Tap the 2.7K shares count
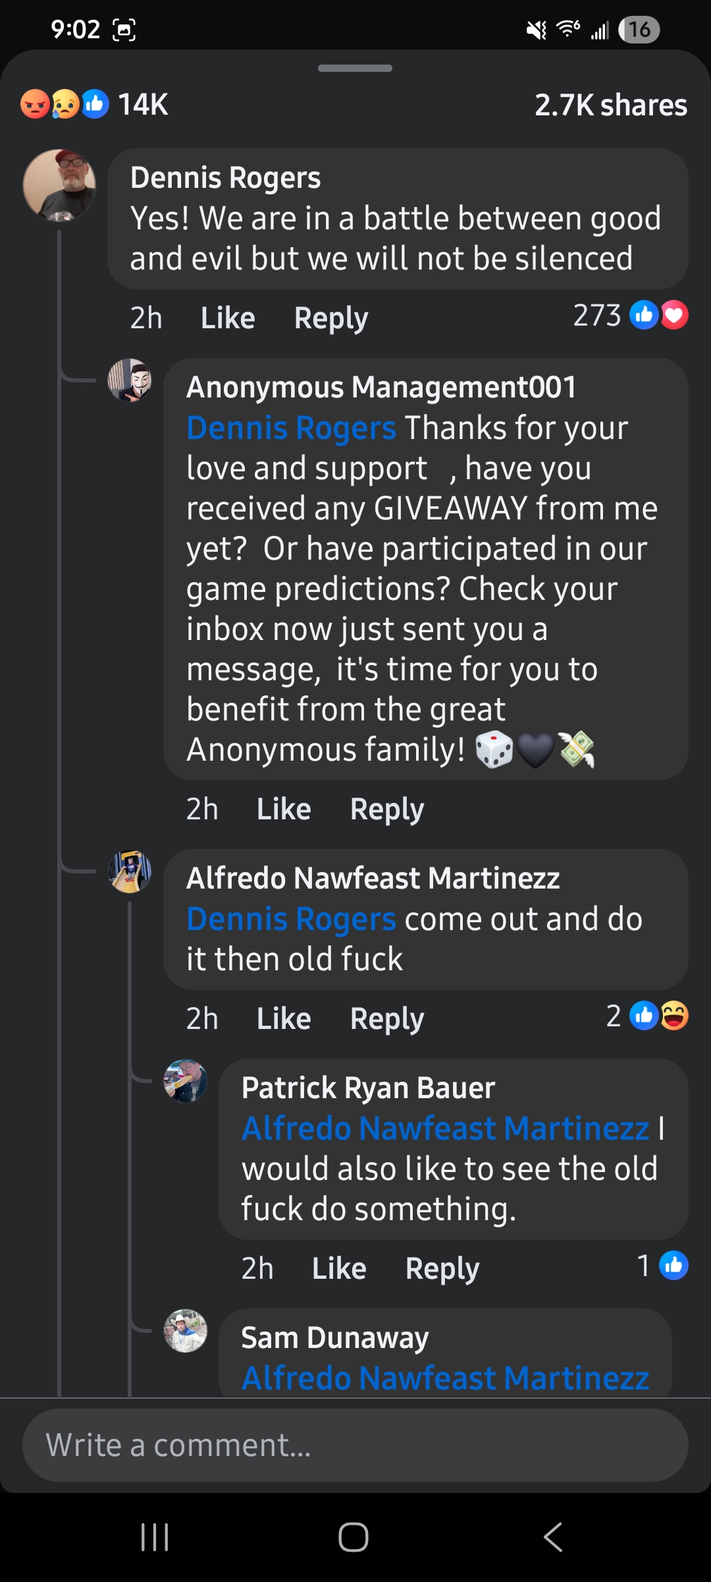This screenshot has width=711, height=1582. point(610,105)
